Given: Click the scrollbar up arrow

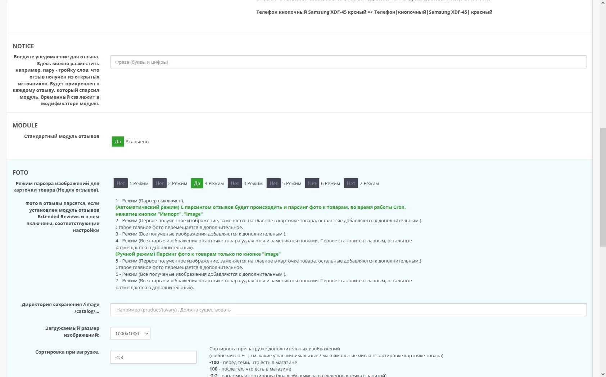Looking at the screenshot, I should [x=603, y=3].
